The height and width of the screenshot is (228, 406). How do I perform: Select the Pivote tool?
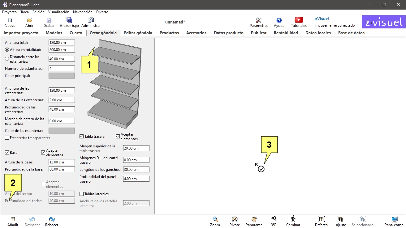point(235,219)
